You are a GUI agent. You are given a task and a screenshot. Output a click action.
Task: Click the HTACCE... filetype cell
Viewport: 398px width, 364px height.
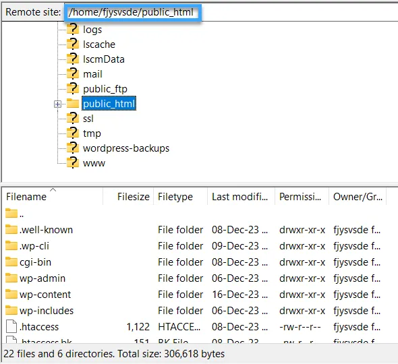(x=179, y=327)
